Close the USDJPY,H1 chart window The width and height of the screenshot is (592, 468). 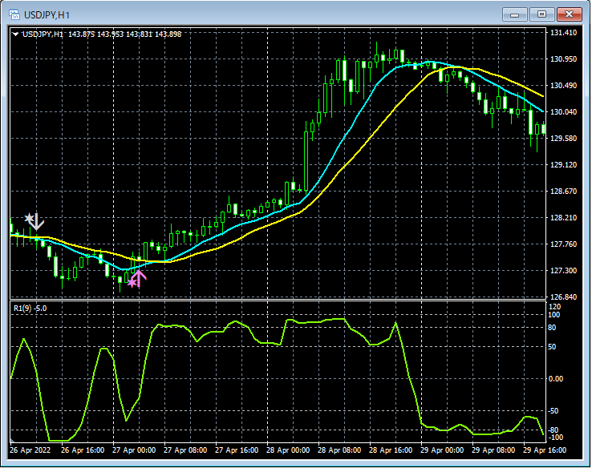[569, 14]
